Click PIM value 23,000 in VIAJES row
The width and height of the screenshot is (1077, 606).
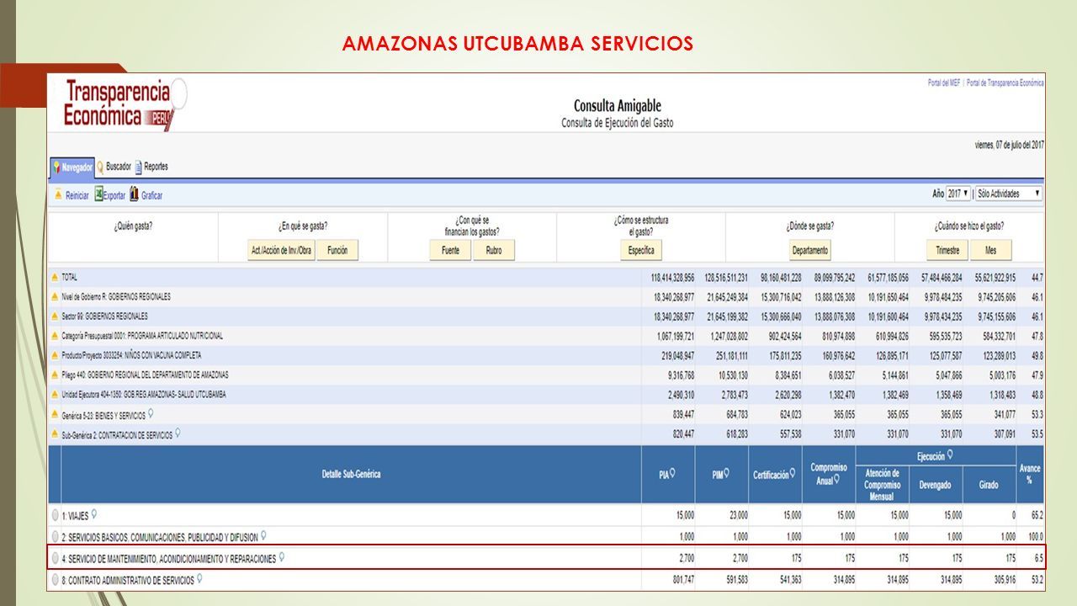point(737,514)
